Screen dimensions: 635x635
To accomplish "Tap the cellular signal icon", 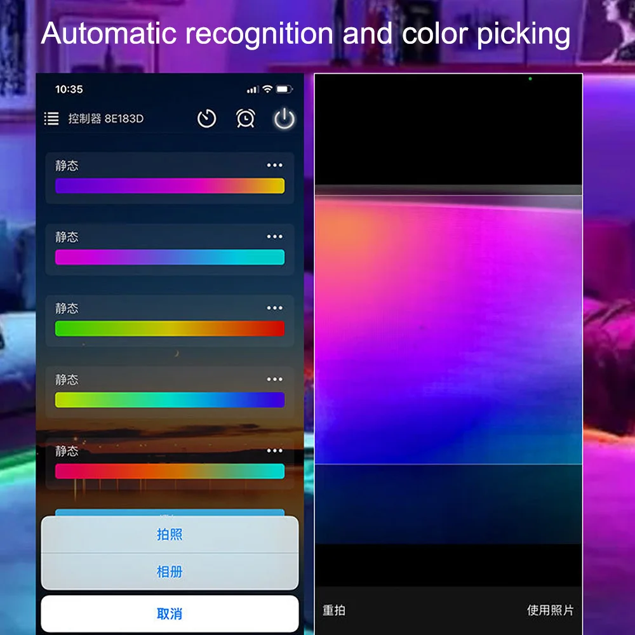I will click(x=253, y=90).
